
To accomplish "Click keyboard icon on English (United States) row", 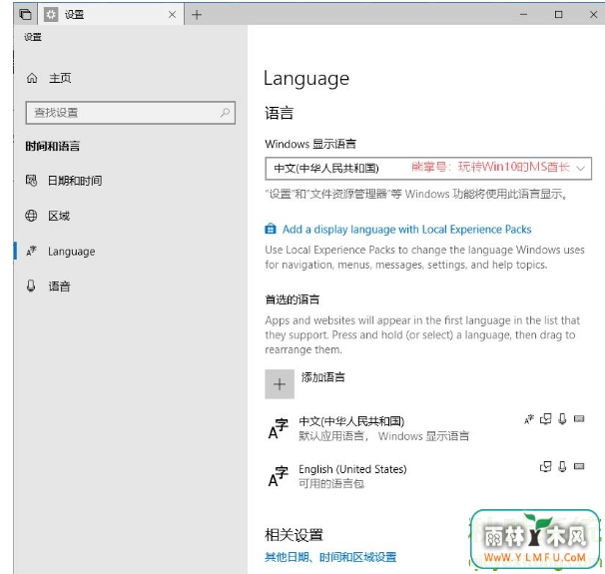I will pyautogui.click(x=579, y=466).
